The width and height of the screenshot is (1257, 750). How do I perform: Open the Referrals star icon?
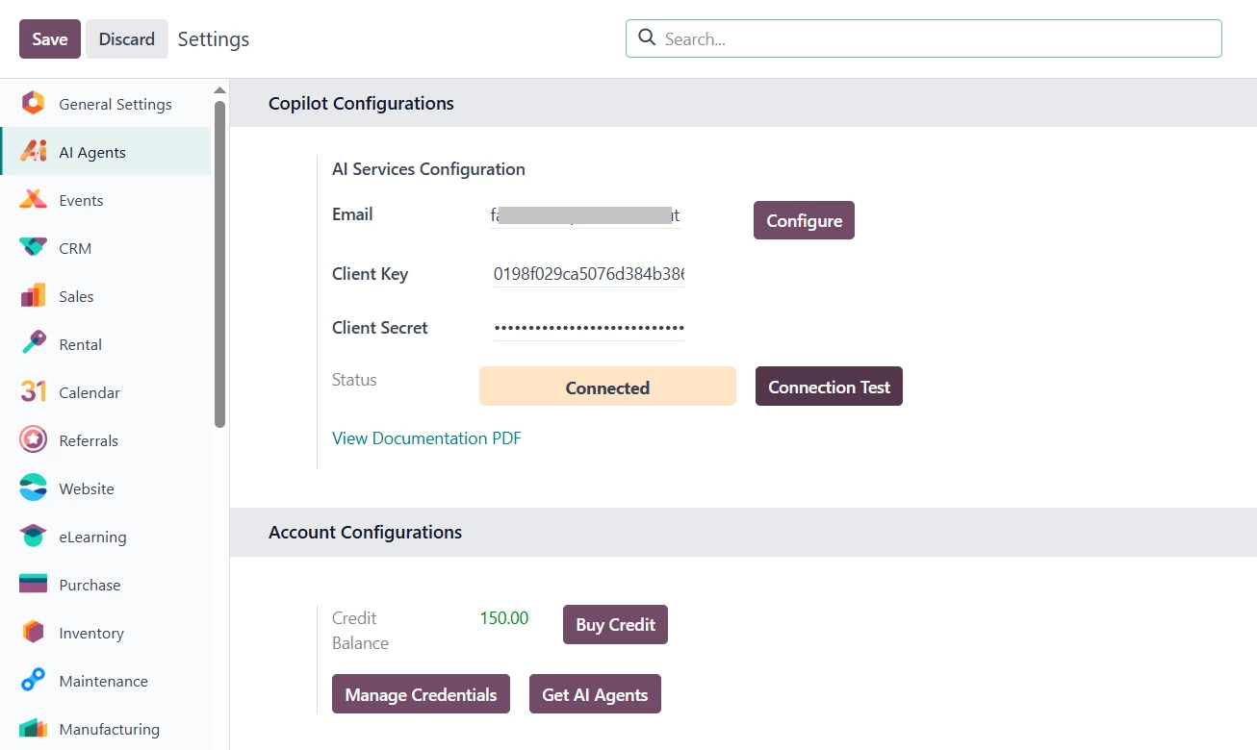tap(34, 440)
